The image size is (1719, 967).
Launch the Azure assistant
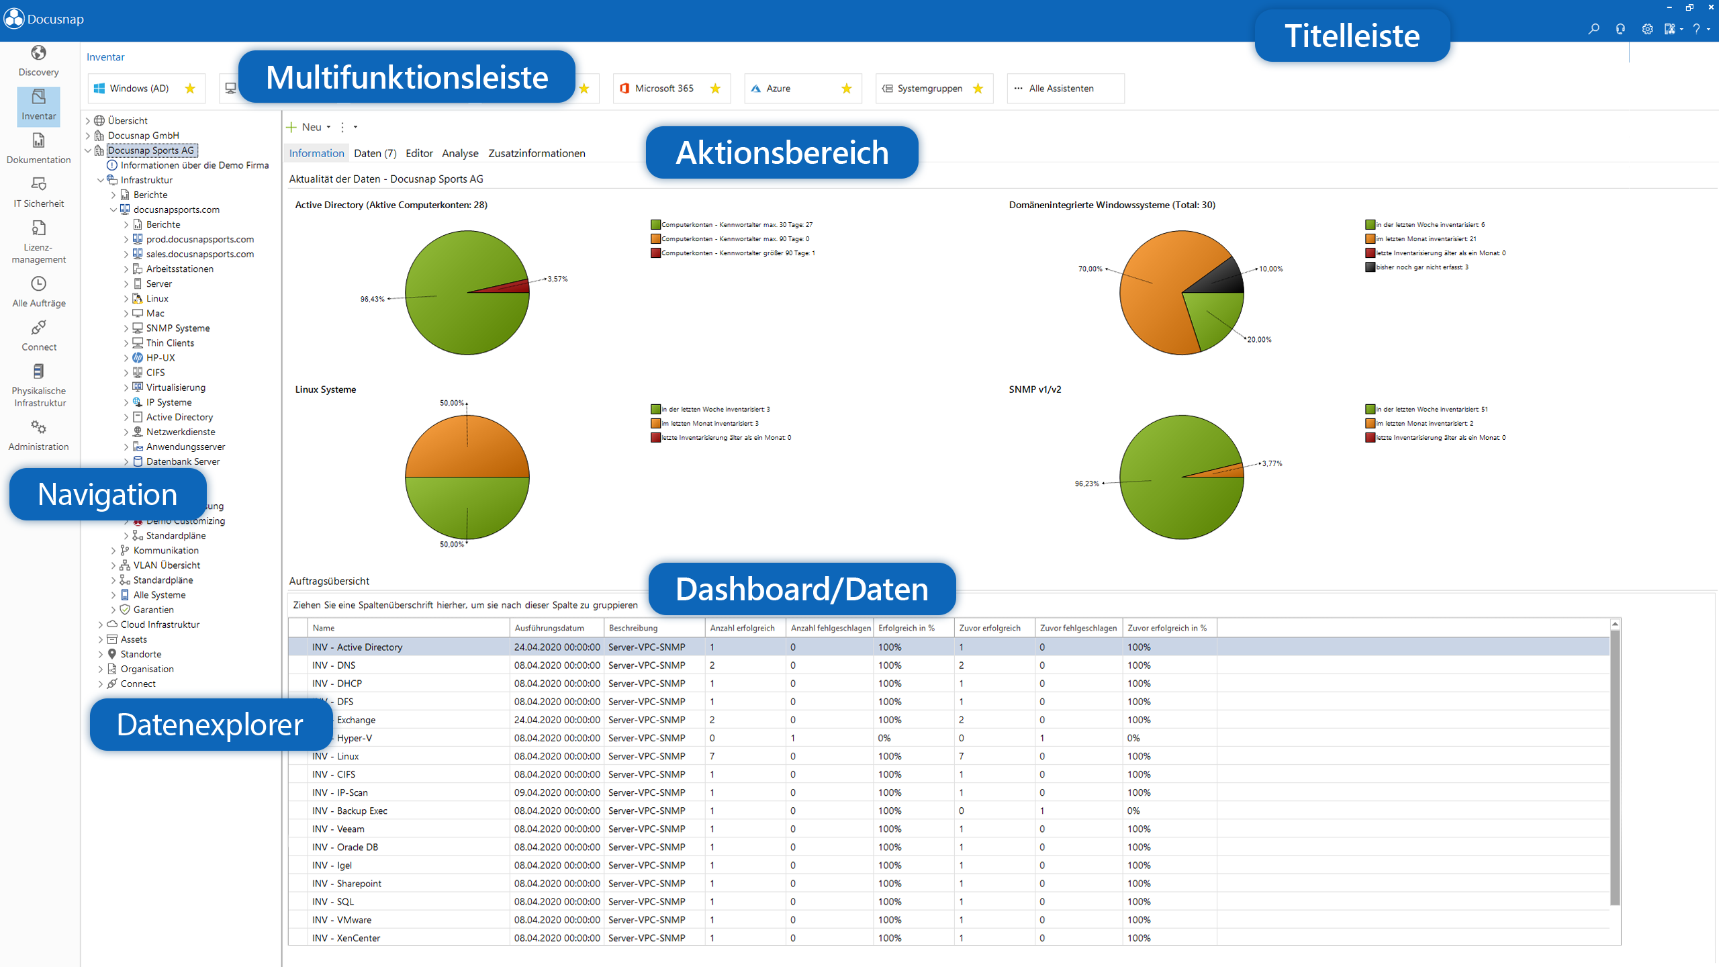[802, 89]
